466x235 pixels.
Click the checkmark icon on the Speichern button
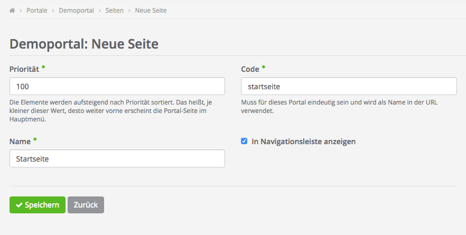(19, 205)
